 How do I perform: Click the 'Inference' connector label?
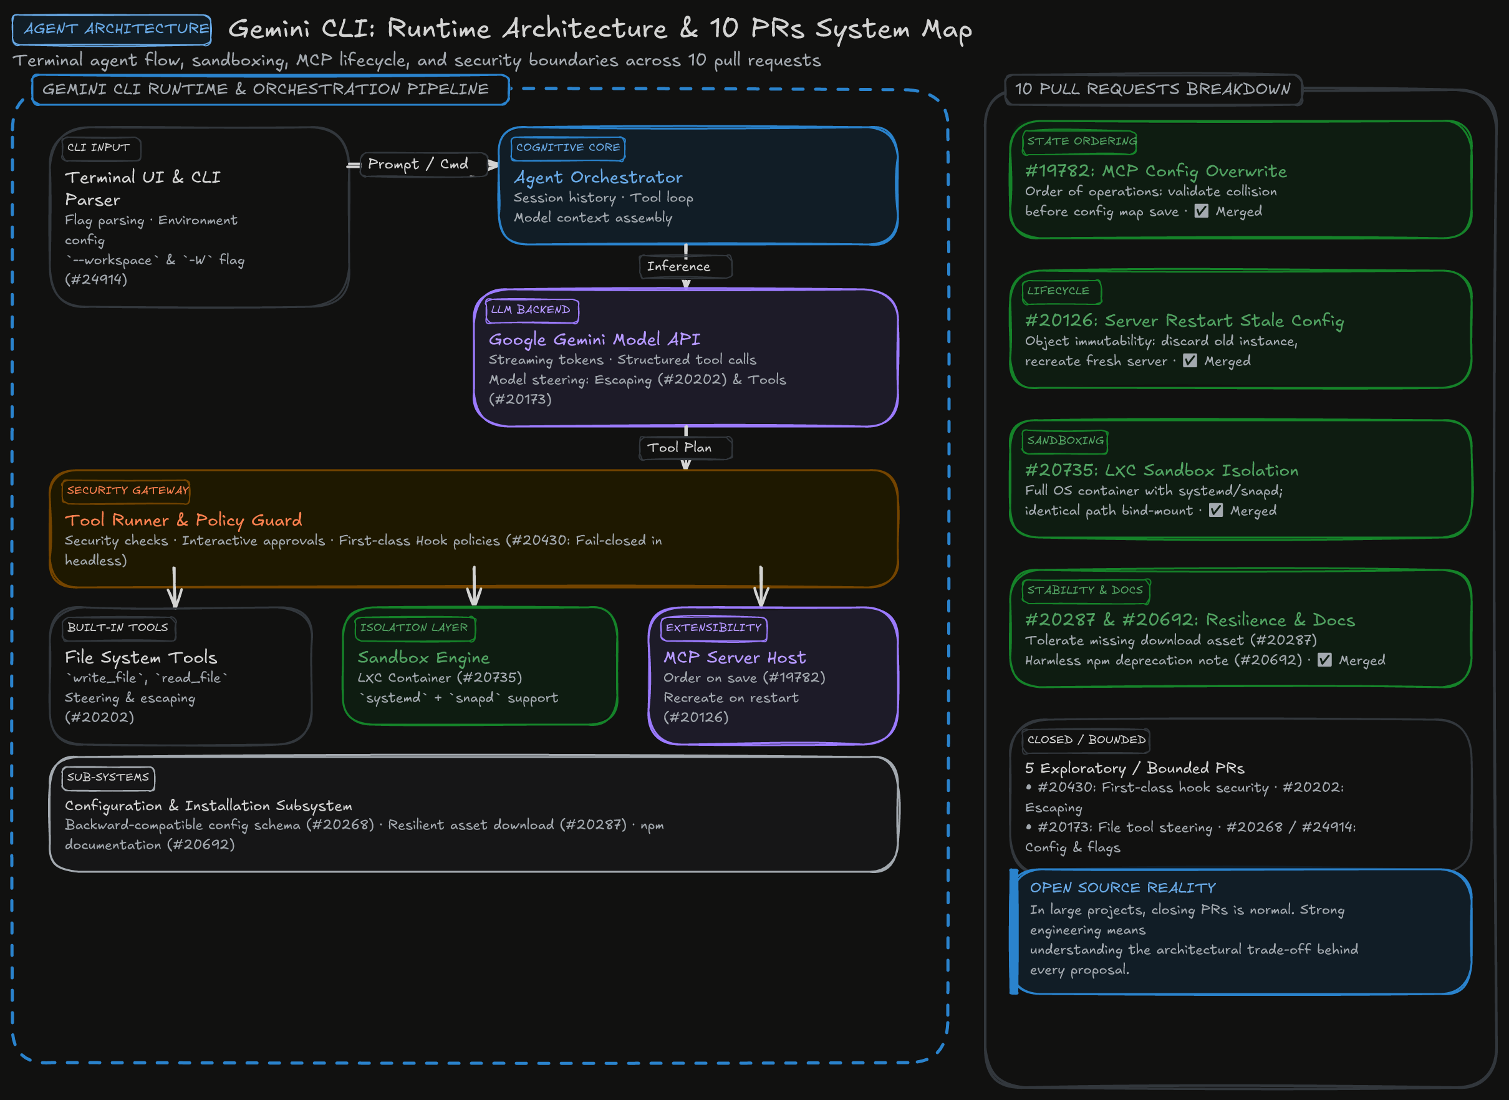pyautogui.click(x=685, y=266)
